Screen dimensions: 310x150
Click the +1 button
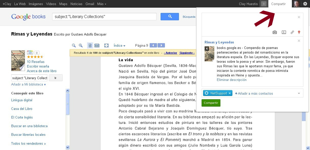click(x=30, y=53)
